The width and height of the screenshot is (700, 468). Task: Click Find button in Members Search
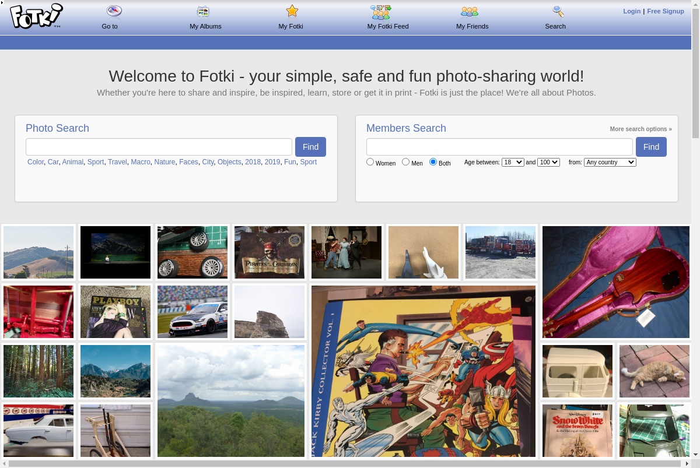[651, 147]
